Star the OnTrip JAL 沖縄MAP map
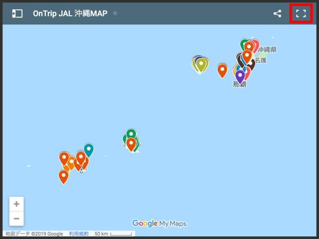This screenshot has width=319, height=239. 115,13
